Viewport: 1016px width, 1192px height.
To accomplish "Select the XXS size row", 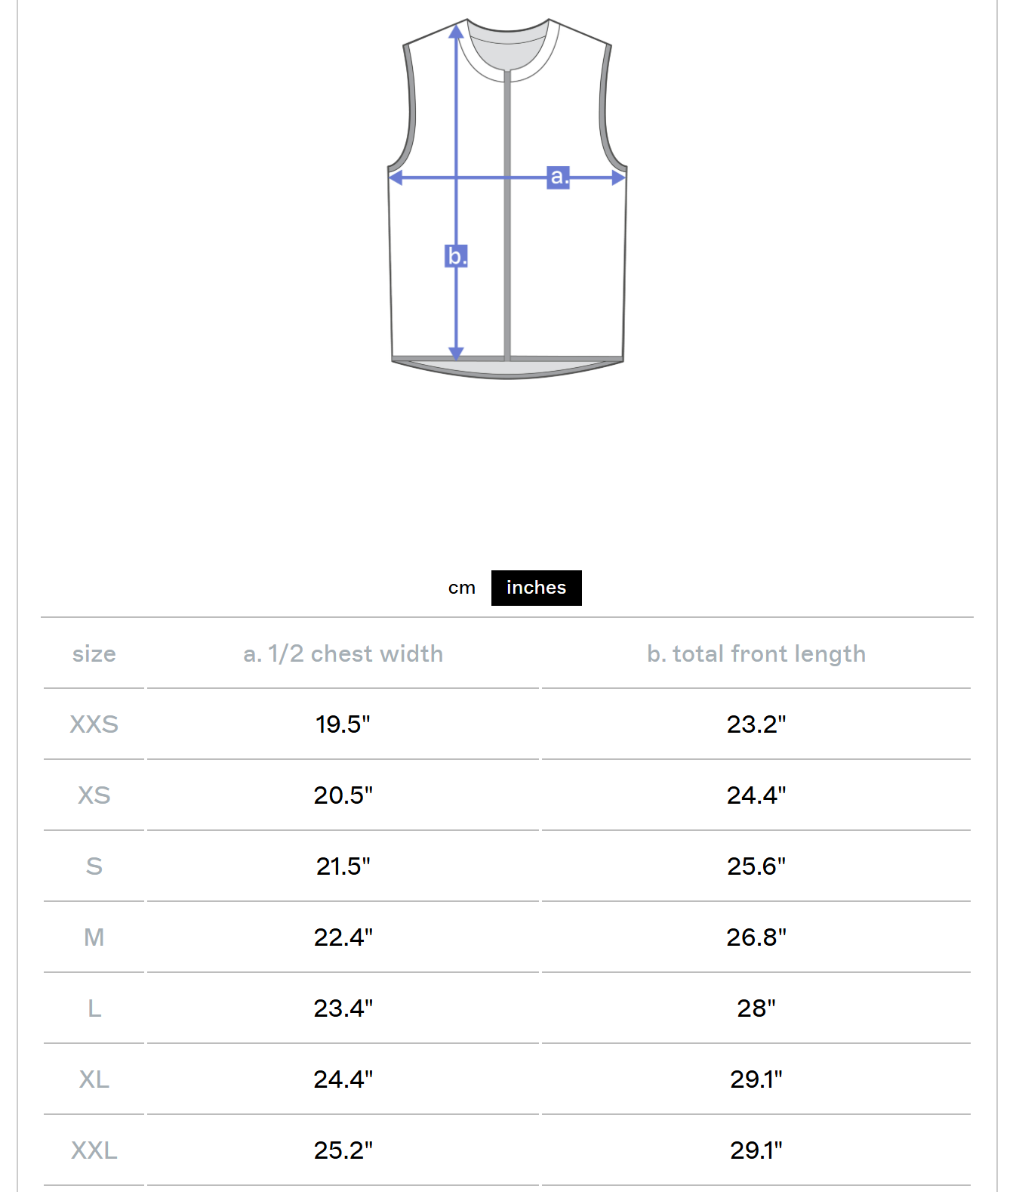I will [x=94, y=724].
